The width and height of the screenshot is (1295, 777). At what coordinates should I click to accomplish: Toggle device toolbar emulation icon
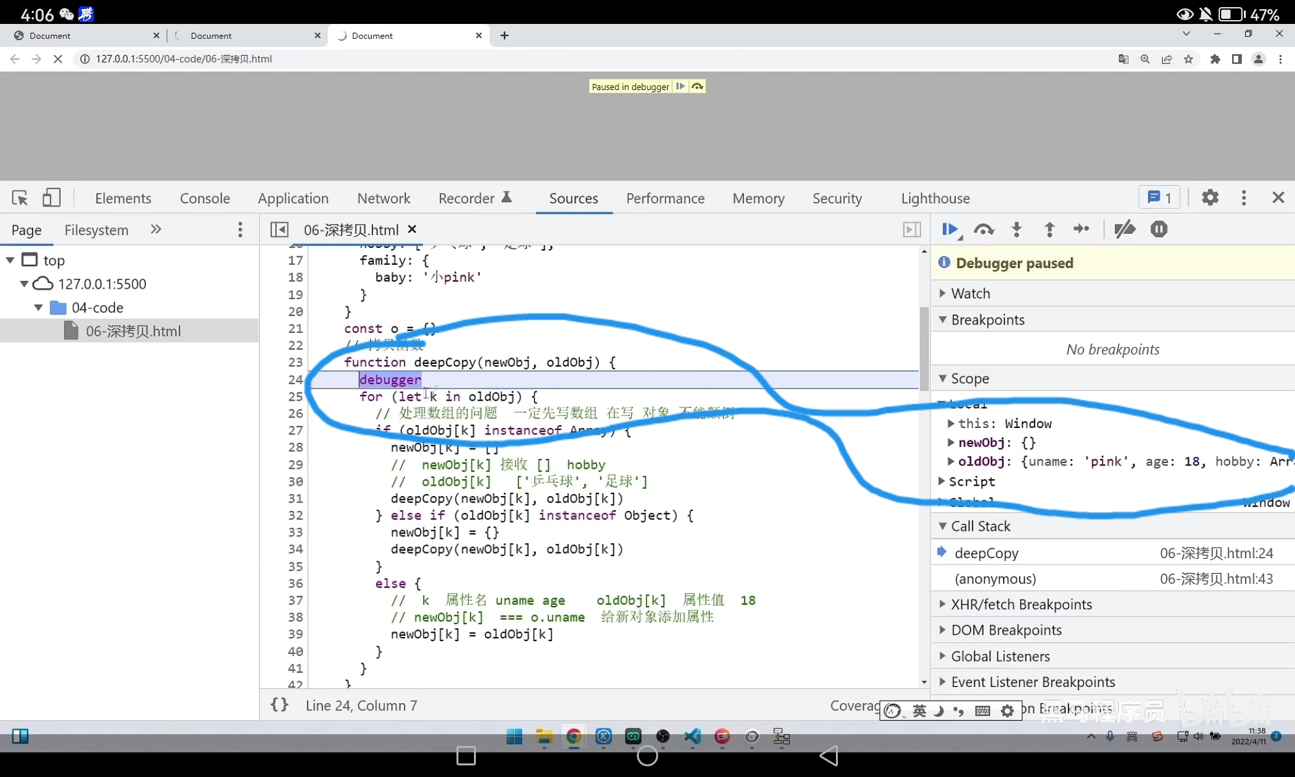pyautogui.click(x=51, y=197)
